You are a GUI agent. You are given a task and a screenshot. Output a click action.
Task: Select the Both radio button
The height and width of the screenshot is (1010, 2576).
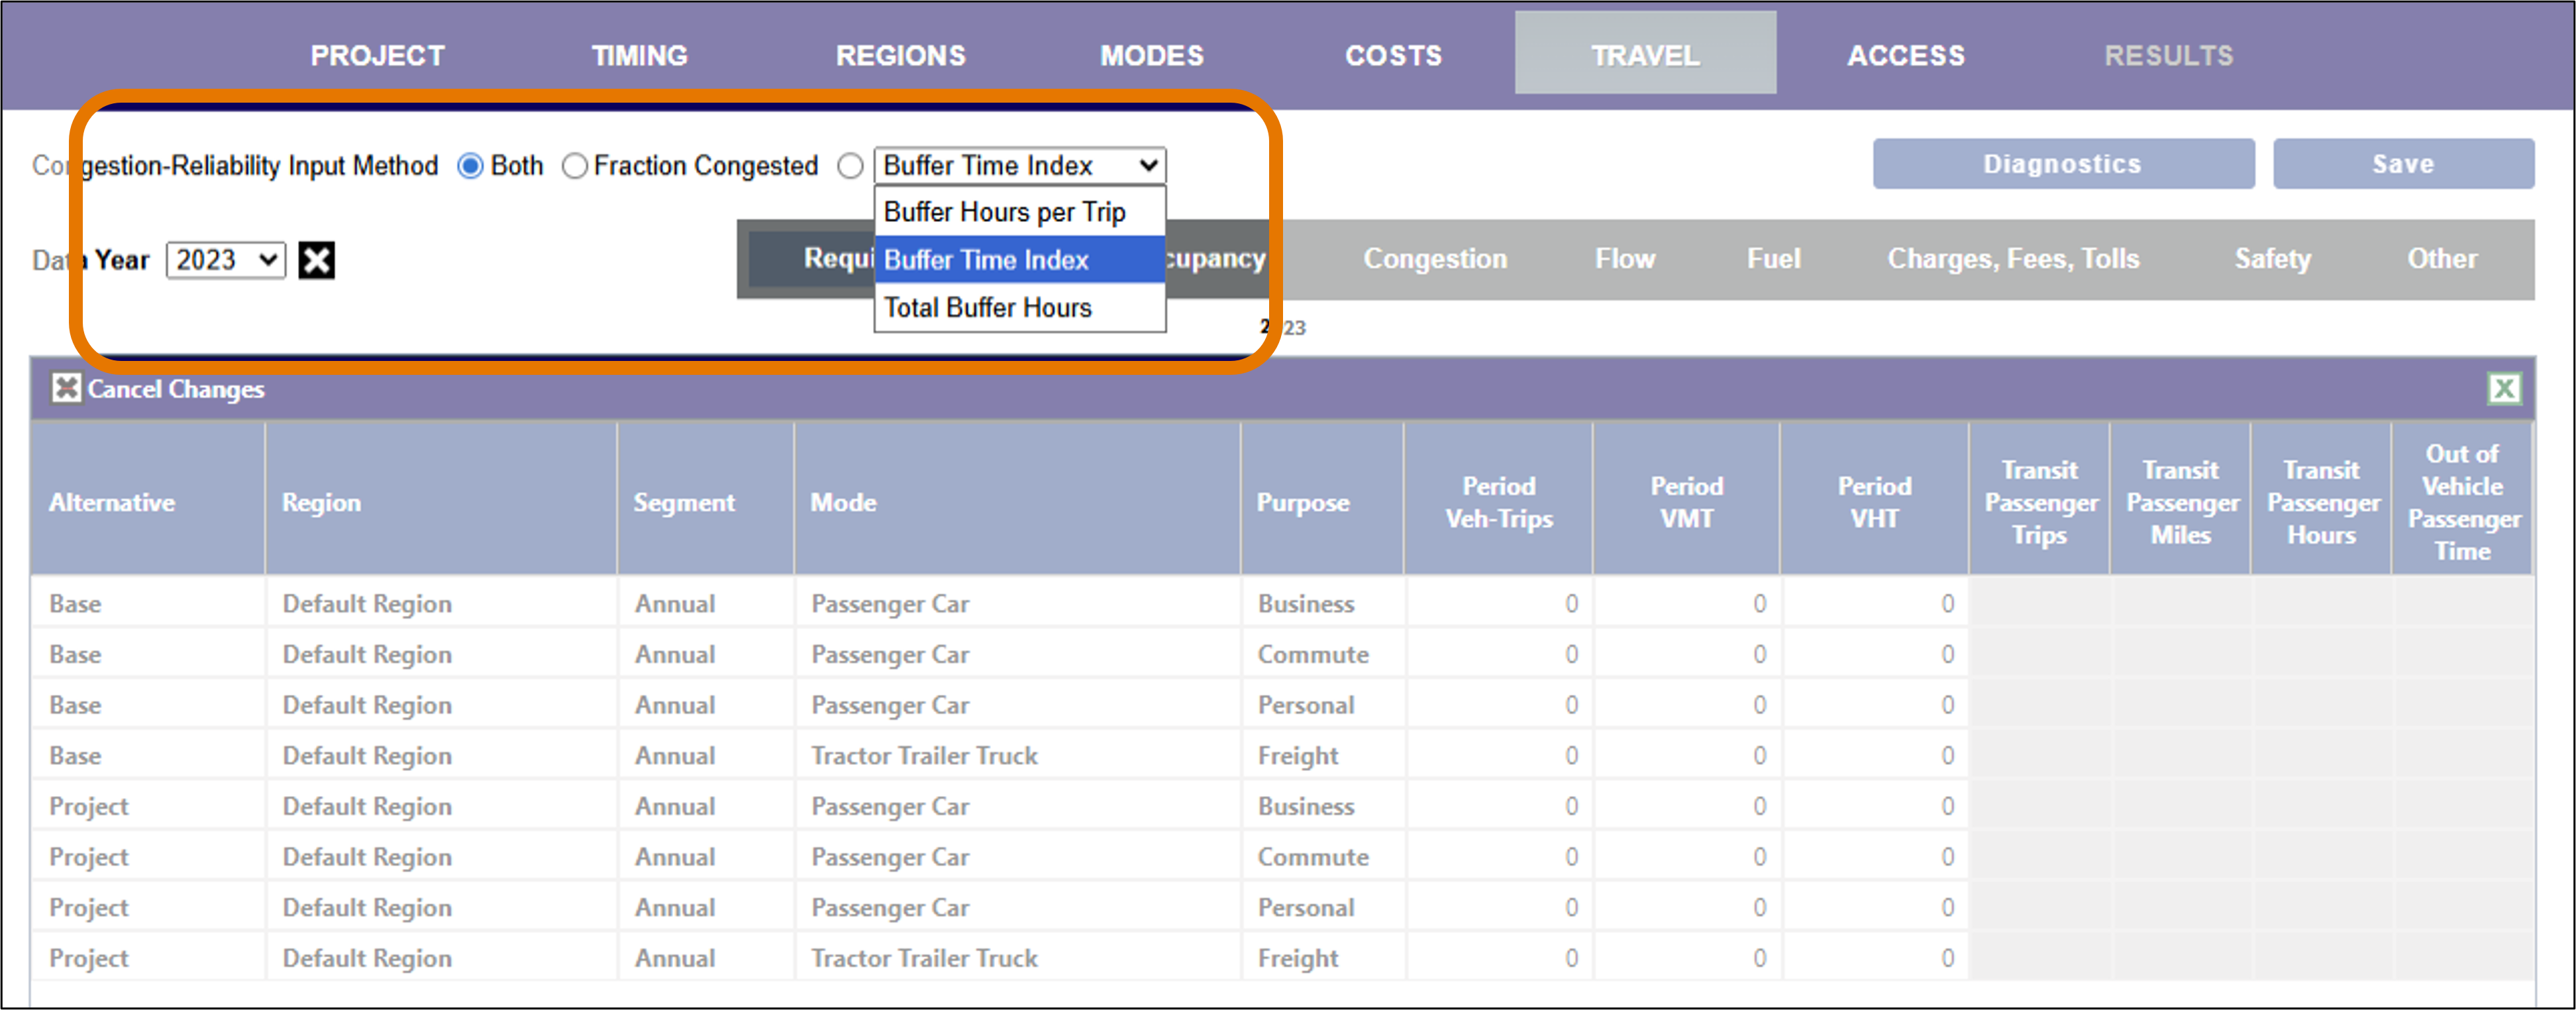tap(470, 166)
